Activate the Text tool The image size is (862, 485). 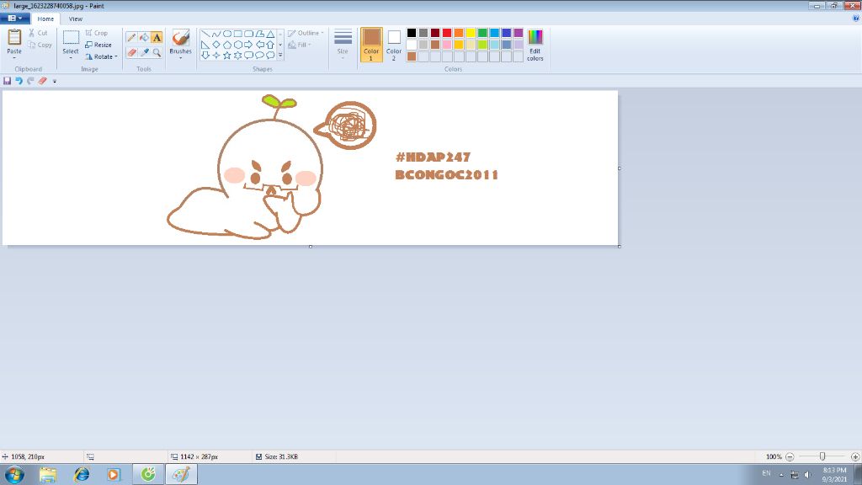click(x=157, y=37)
